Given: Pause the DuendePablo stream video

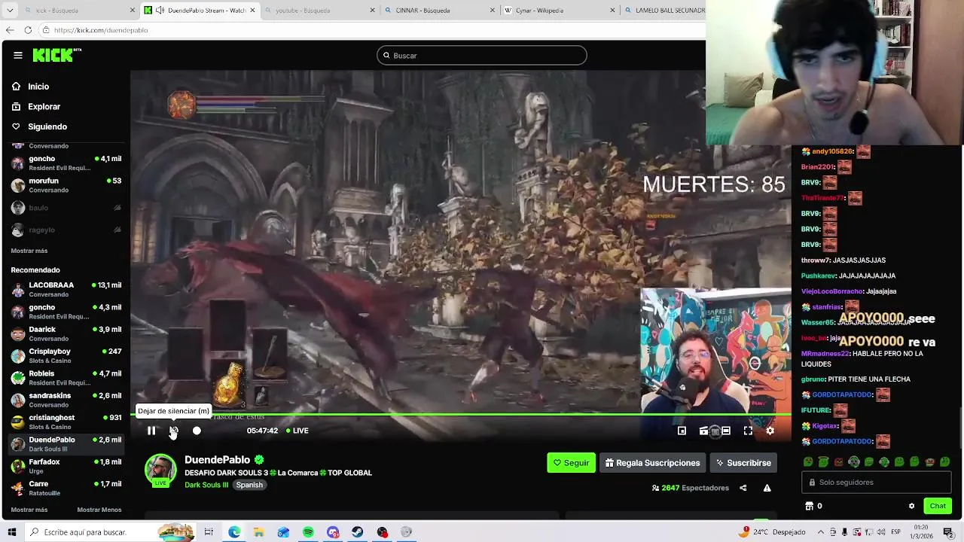Looking at the screenshot, I should 151,431.
